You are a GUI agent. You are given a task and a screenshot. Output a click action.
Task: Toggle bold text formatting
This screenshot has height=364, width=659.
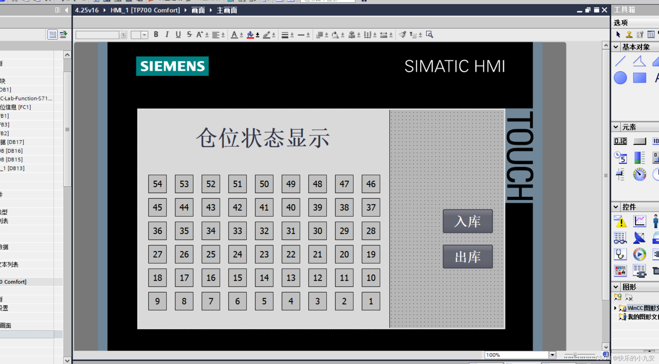point(156,35)
